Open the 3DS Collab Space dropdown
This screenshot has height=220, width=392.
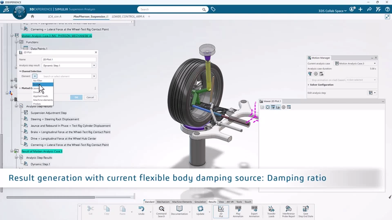[x=332, y=11]
